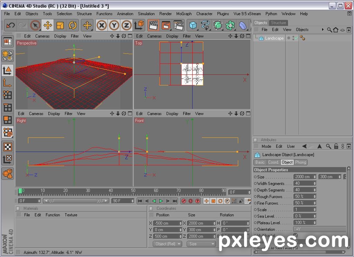354x257 pixels.
Task: Switch to Polygons mode in left sidebar
Action: 8,120
